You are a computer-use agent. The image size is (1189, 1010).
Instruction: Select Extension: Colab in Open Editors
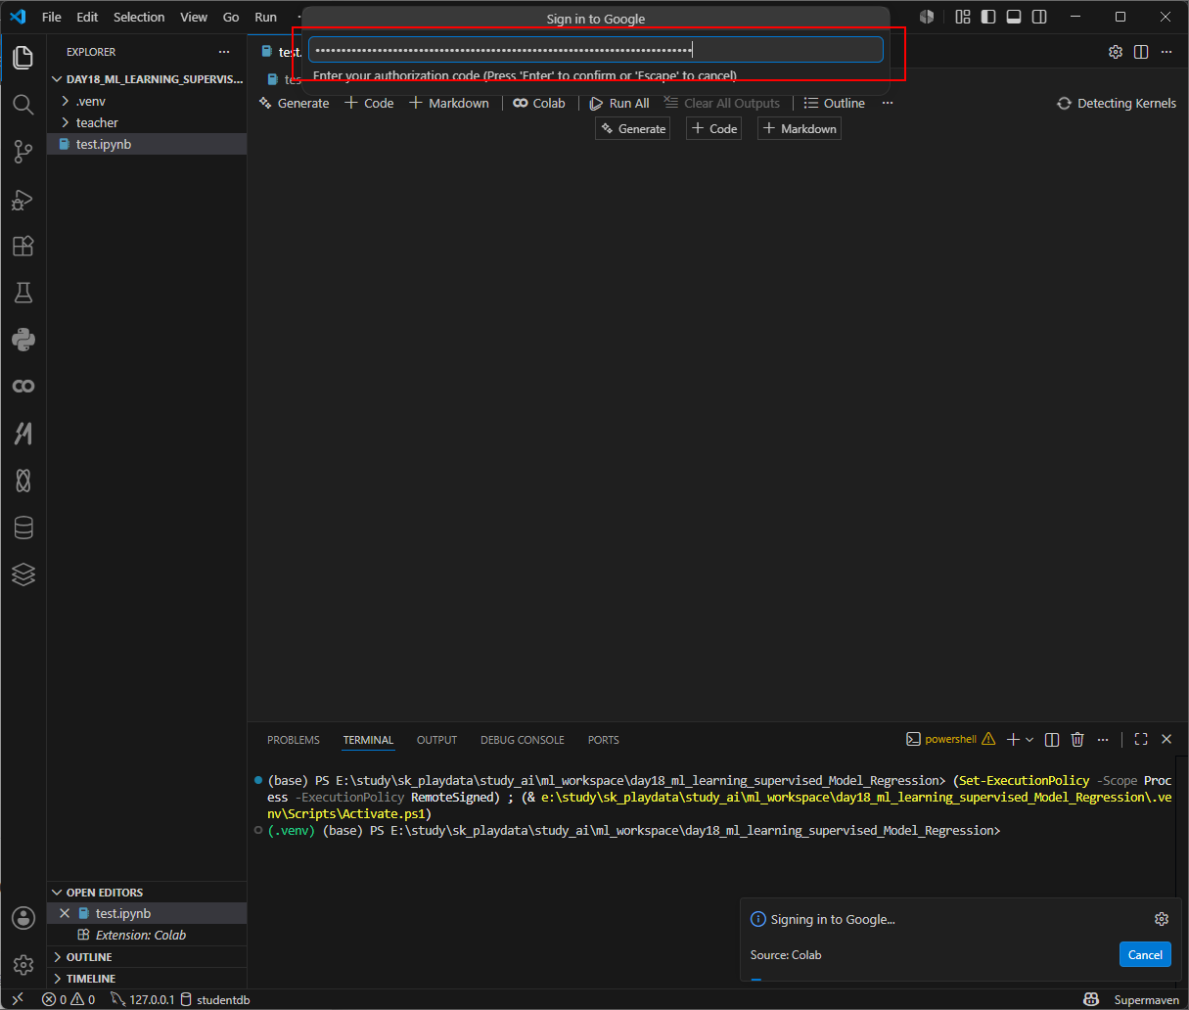(x=147, y=935)
